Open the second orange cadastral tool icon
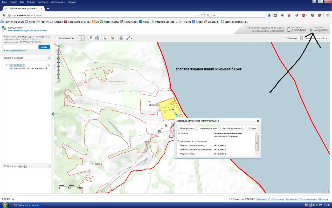332x208 pixels. point(113,38)
